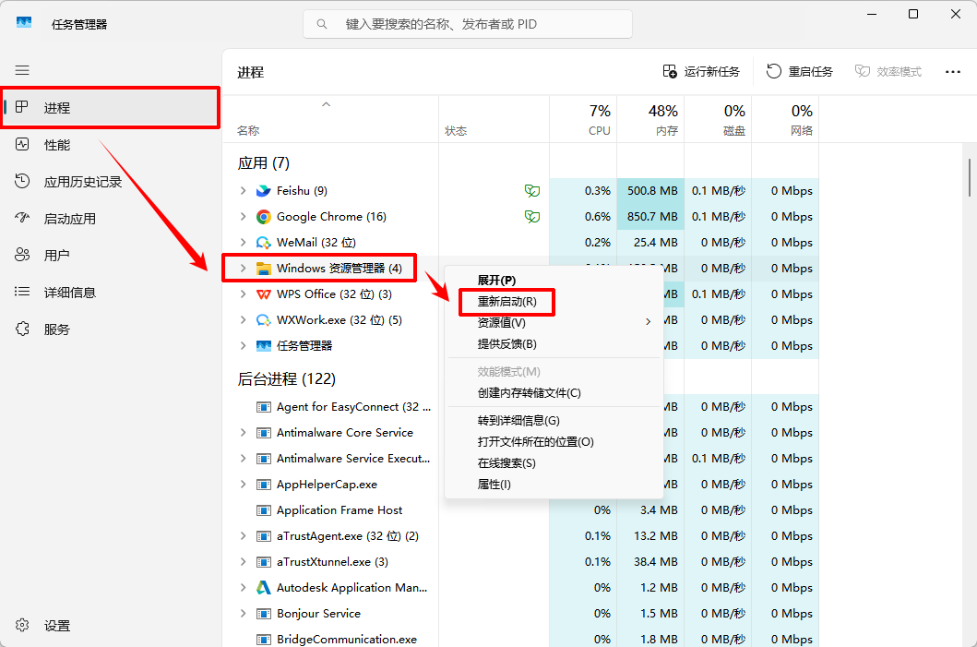Viewport: 977px width, 647px height.
Task: Click the Startup apps sidebar icon
Action: coord(22,218)
